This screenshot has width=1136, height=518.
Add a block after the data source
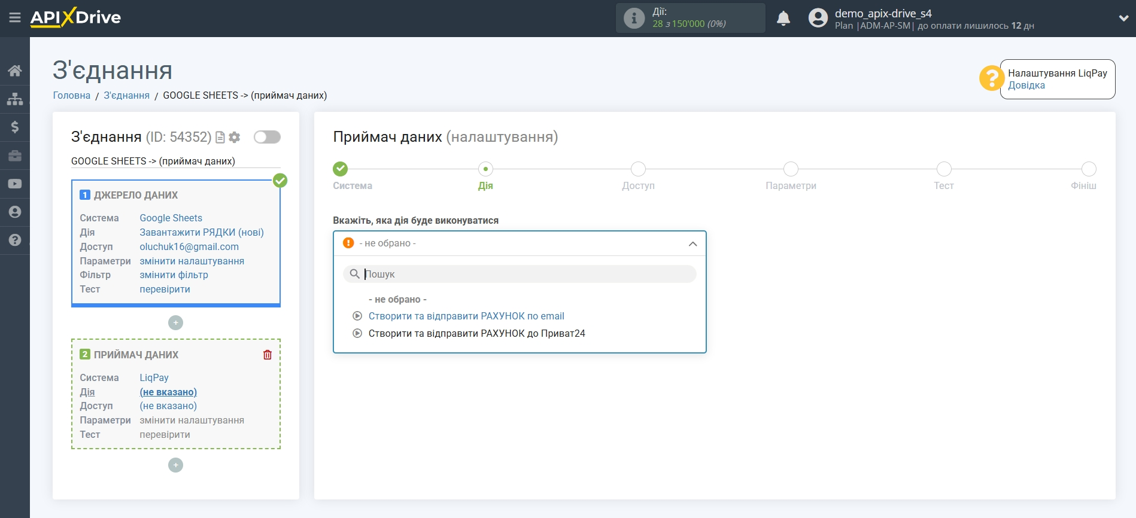[175, 323]
